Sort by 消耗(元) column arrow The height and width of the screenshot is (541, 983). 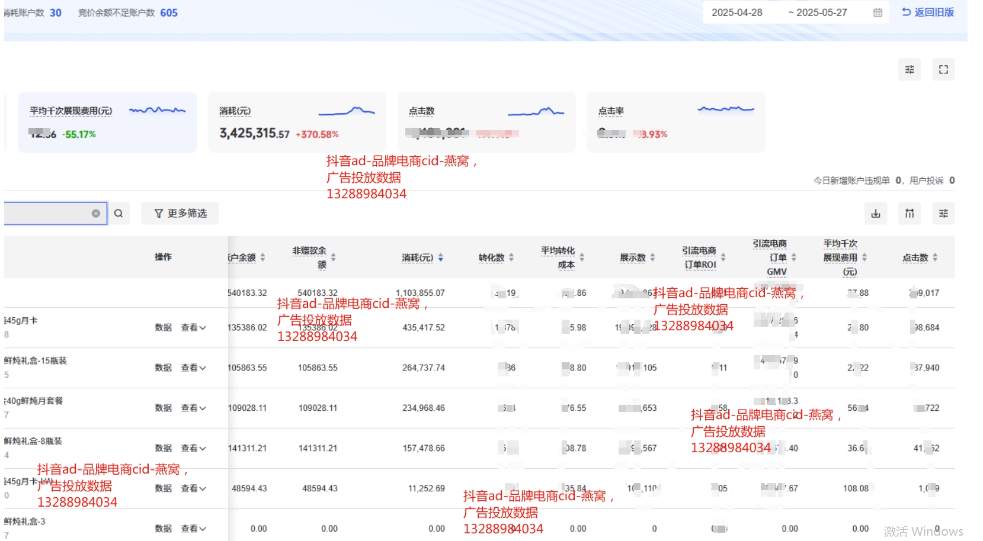tap(441, 257)
